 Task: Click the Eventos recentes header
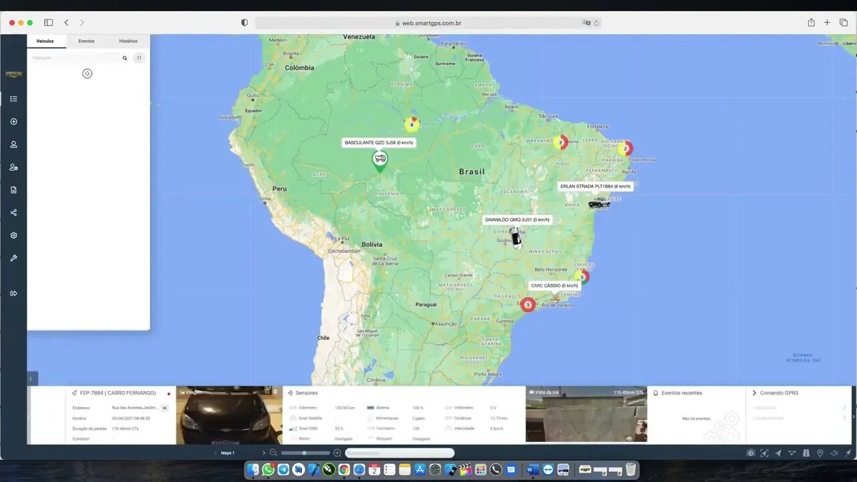pos(682,393)
